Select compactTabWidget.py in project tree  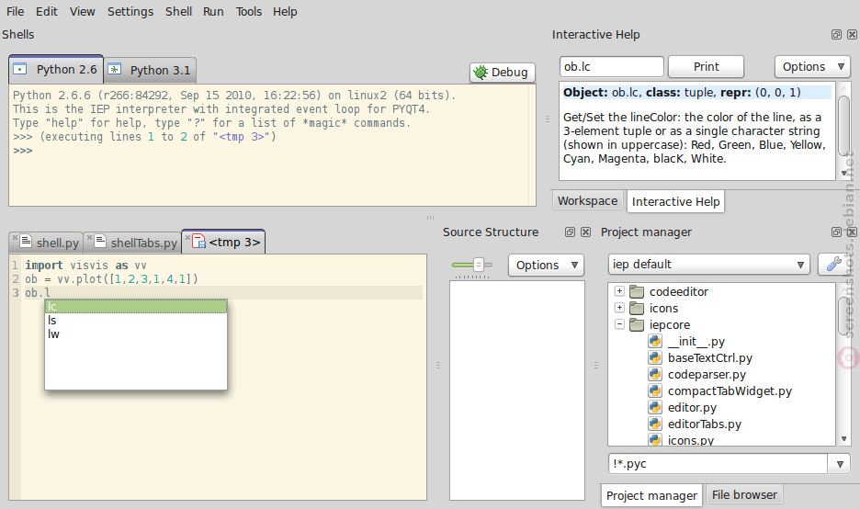730,390
